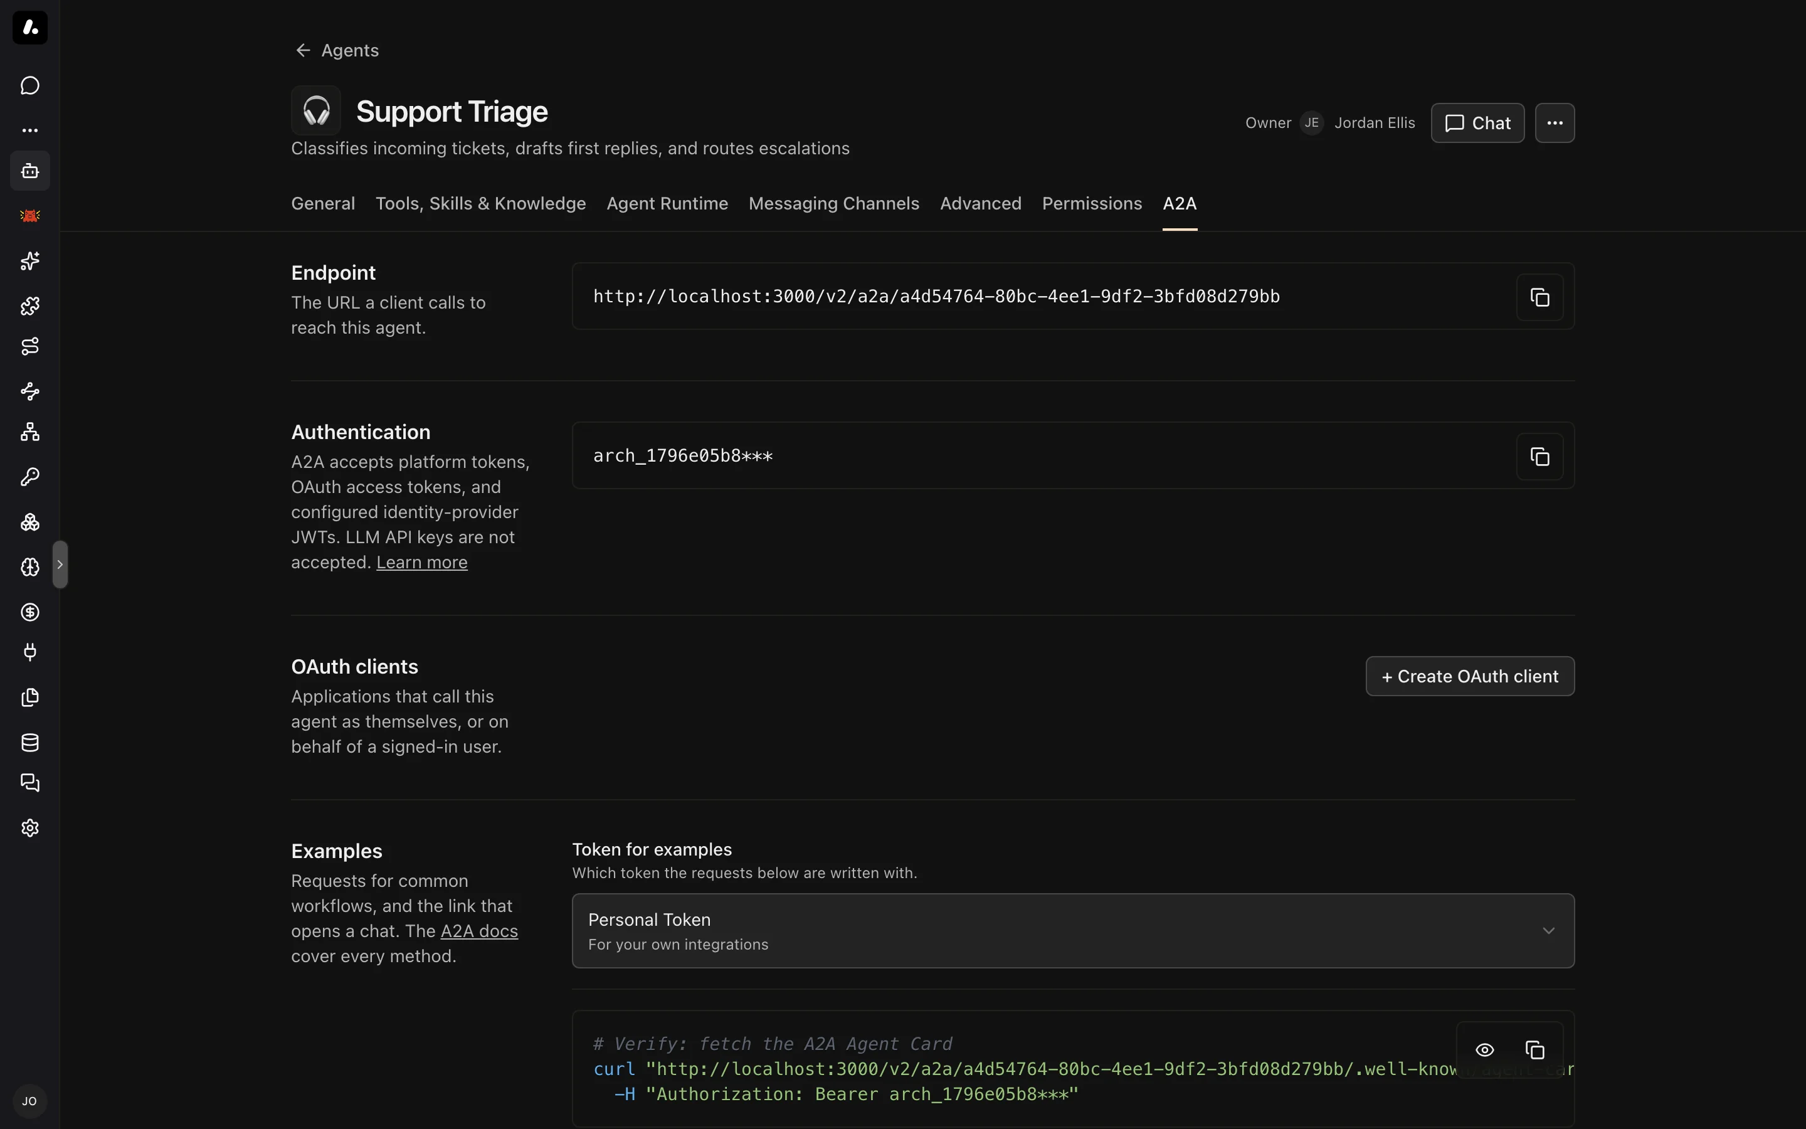
Task: Expand the sidebar three-dots overflow menu
Action: [30, 130]
